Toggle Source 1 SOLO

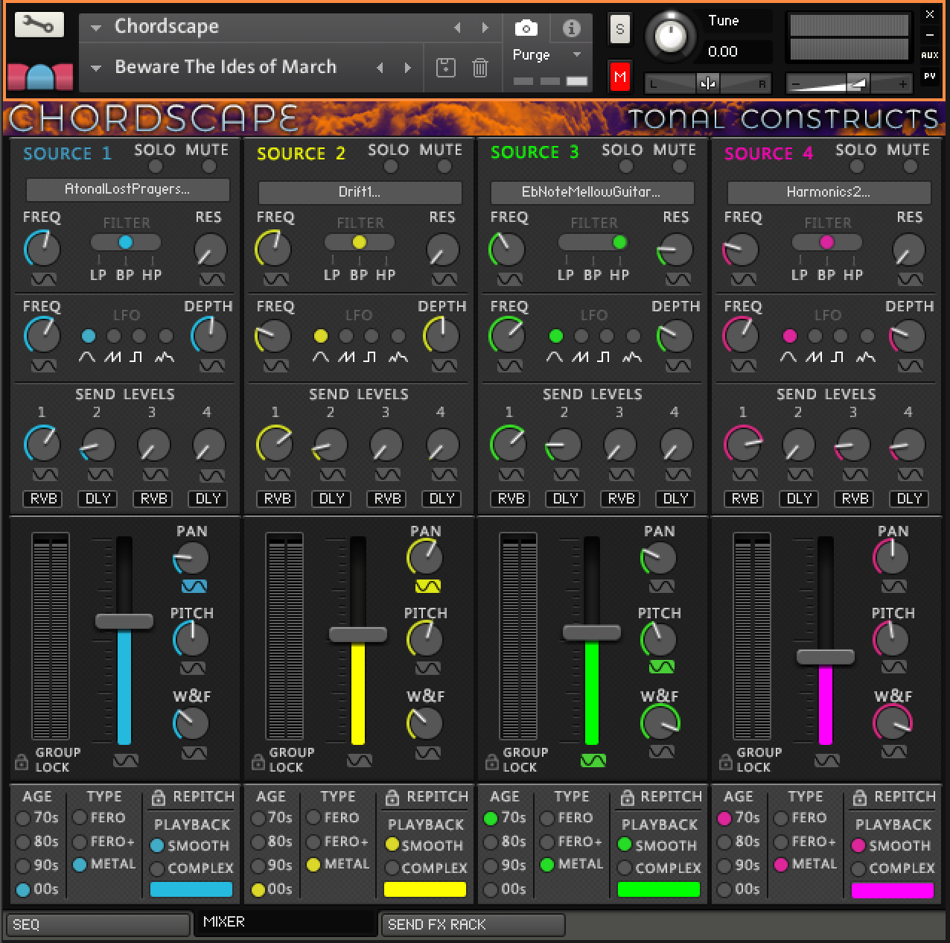(x=156, y=166)
